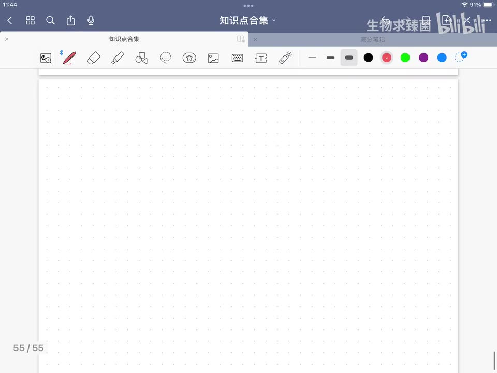Select the Laser pointer tool
The image size is (497, 373).
point(285,58)
